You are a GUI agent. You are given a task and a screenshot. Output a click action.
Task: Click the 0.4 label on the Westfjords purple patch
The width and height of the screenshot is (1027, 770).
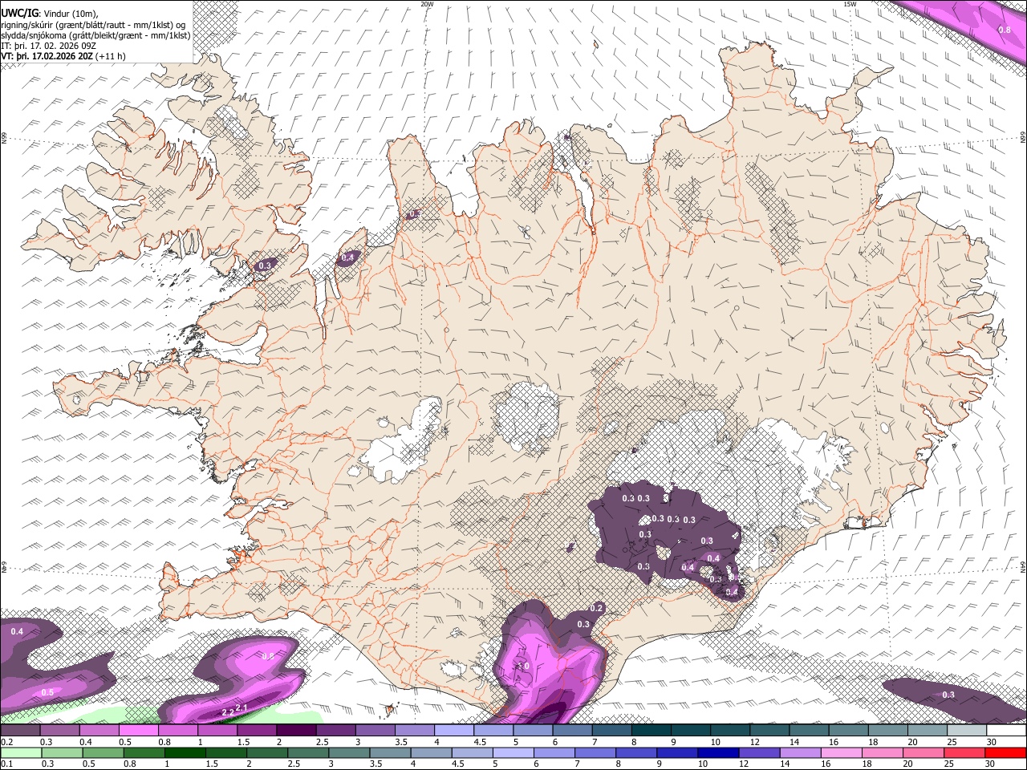pyautogui.click(x=347, y=257)
